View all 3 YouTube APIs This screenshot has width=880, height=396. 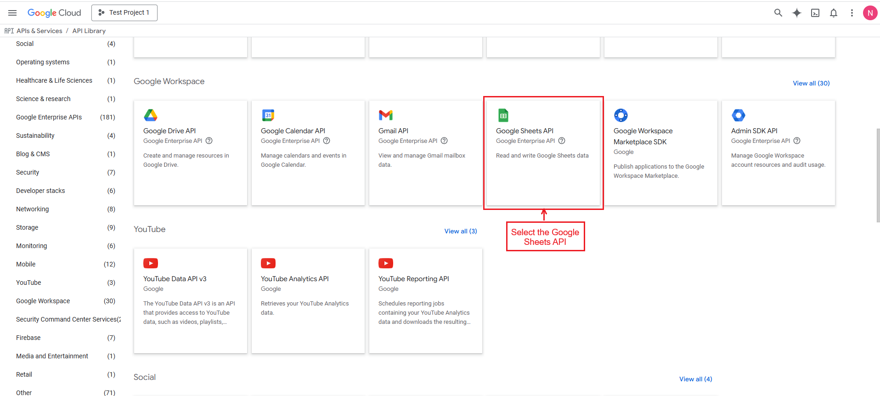pos(460,231)
